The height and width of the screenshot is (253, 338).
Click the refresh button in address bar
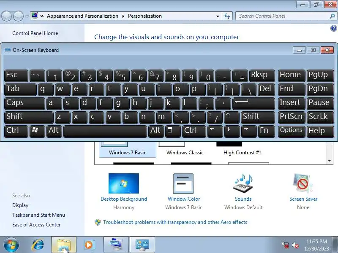click(x=227, y=16)
